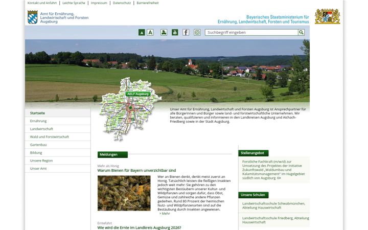Open Leichte Sprache link
Screen dimensions: 368x230
pos(74,3)
